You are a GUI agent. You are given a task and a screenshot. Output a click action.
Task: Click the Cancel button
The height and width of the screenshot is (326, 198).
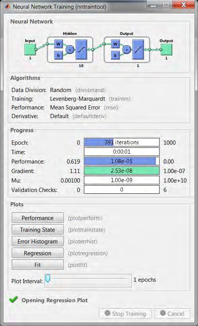click(x=172, y=314)
